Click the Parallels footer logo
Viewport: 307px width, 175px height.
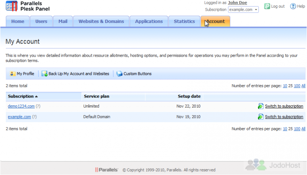tap(107, 170)
